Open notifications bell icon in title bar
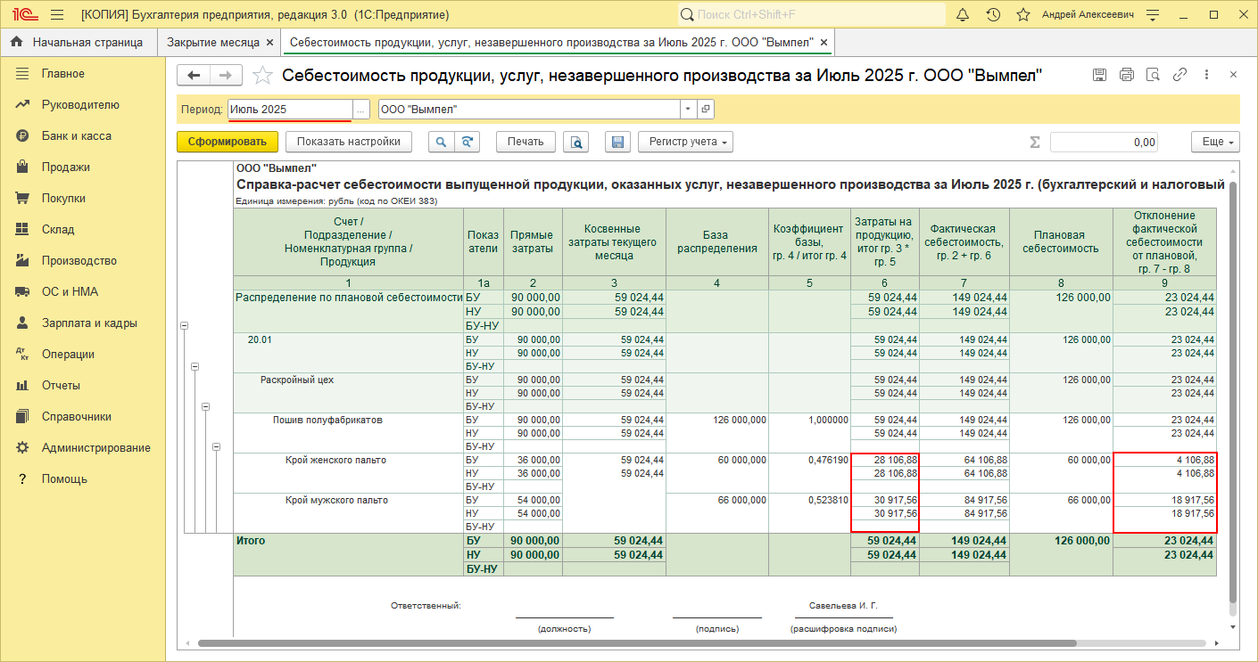The height and width of the screenshot is (662, 1258). pyautogui.click(x=963, y=15)
